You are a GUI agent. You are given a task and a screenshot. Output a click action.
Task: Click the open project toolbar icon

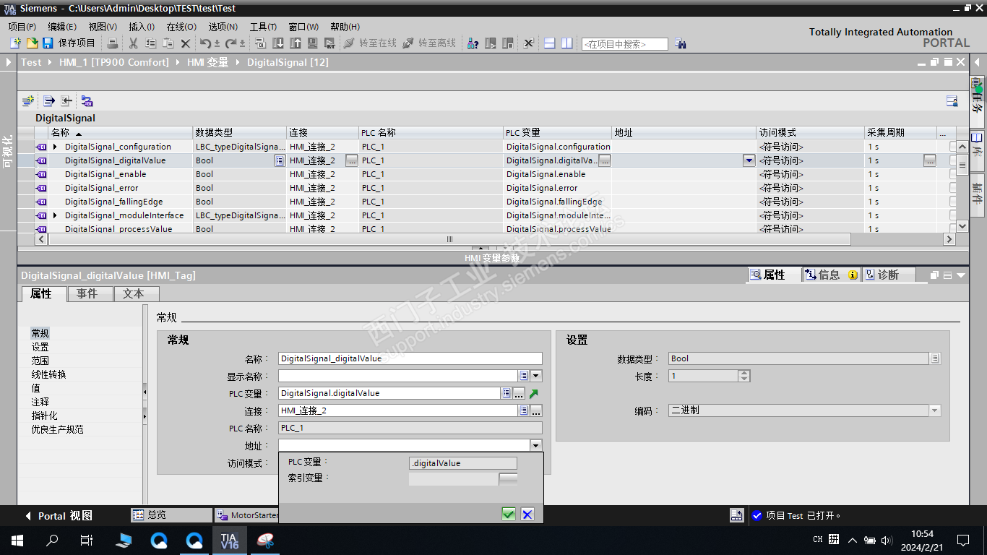[33, 43]
